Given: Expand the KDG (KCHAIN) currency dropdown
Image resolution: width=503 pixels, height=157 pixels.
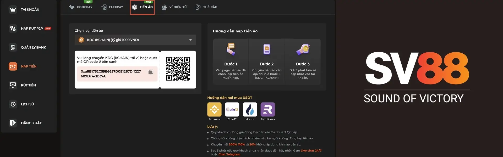Looking at the screenshot, I should click(135, 40).
